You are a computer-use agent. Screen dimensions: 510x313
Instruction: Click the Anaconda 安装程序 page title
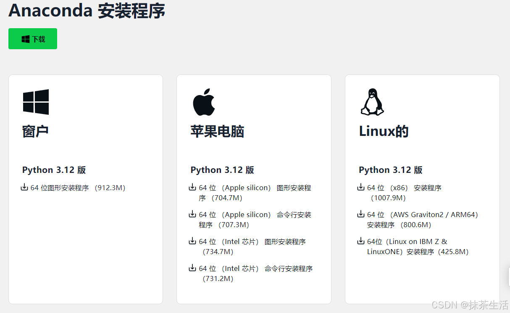tap(87, 11)
